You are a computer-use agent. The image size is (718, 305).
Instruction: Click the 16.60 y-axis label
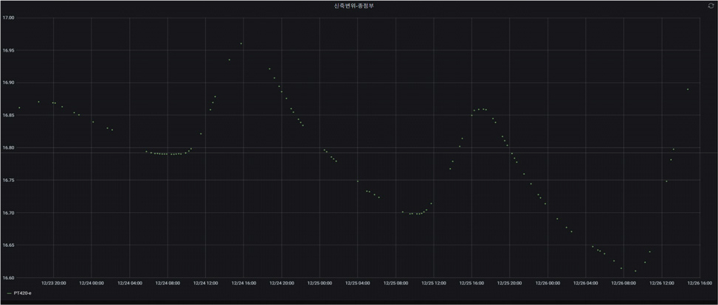tap(8, 278)
